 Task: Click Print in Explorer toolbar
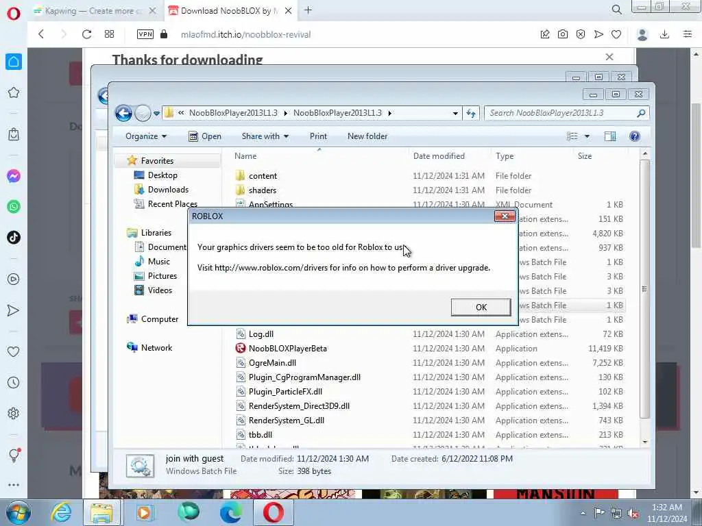(x=318, y=136)
